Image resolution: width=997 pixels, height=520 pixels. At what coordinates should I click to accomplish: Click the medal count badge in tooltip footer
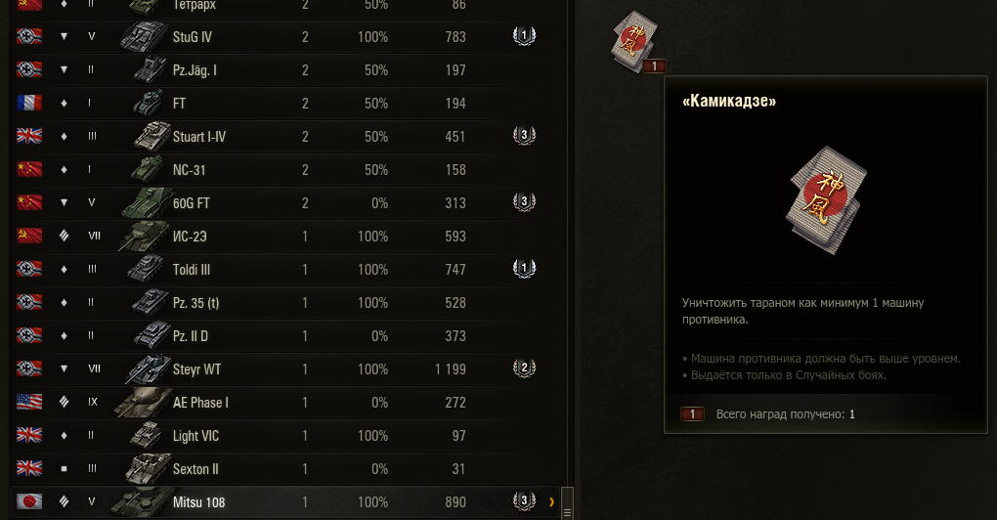point(692,413)
